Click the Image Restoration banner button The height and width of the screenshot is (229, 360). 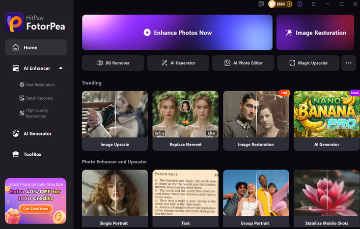coord(315,33)
